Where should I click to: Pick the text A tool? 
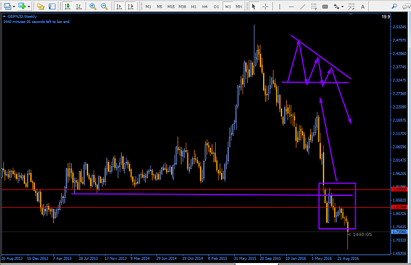pyautogui.click(x=362, y=7)
